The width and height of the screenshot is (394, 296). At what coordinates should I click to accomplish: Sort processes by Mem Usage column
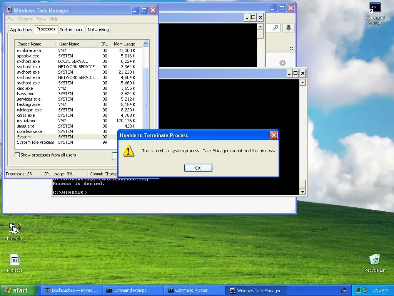coord(124,44)
